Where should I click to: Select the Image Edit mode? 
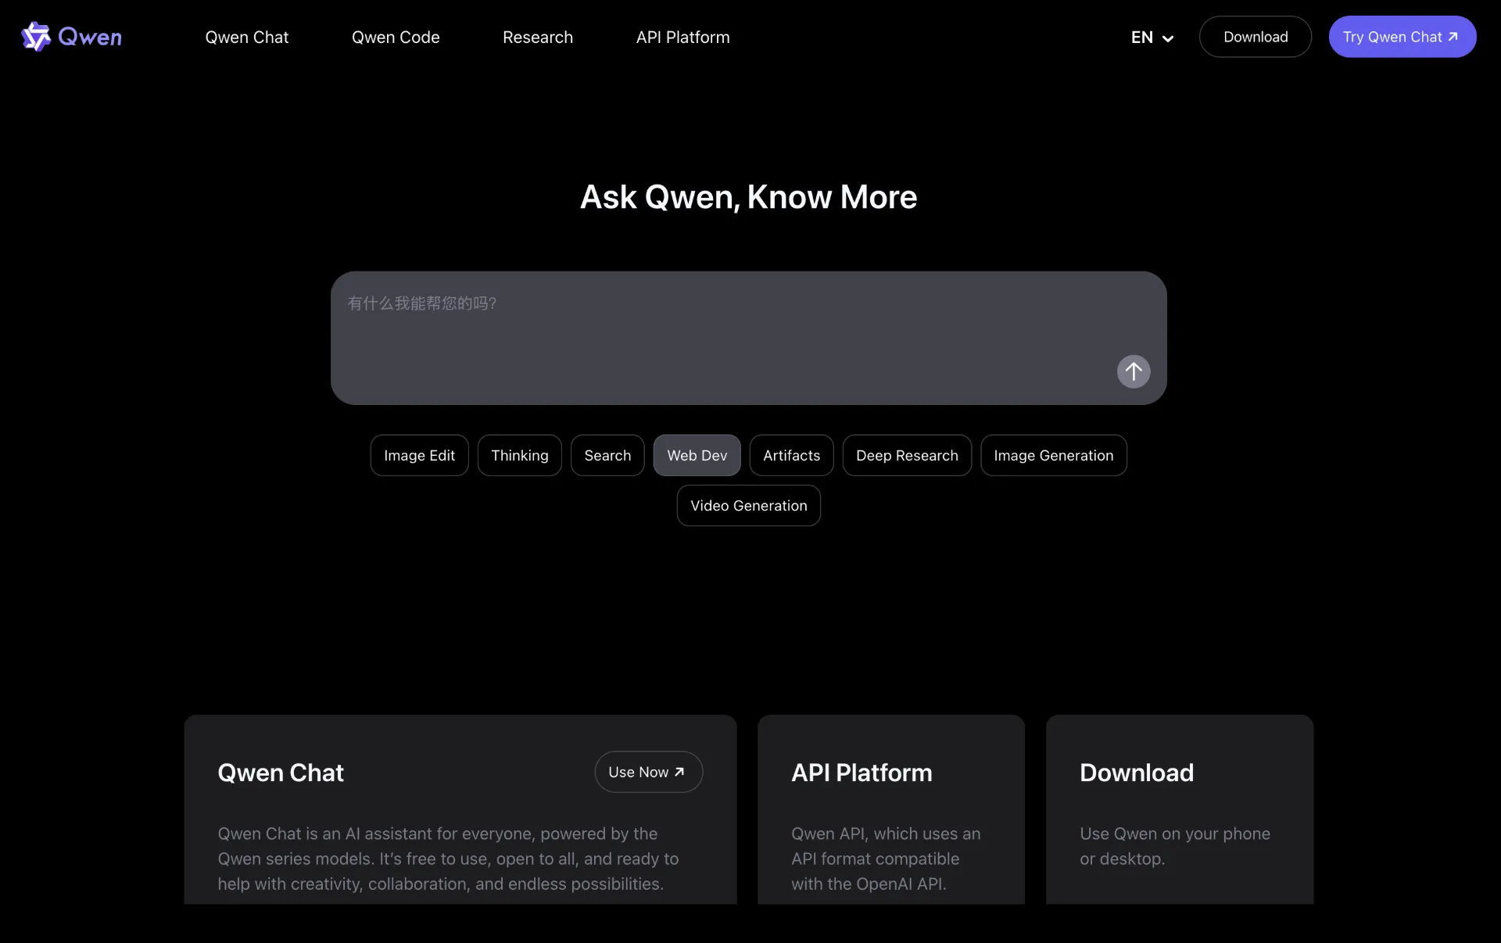[418, 455]
